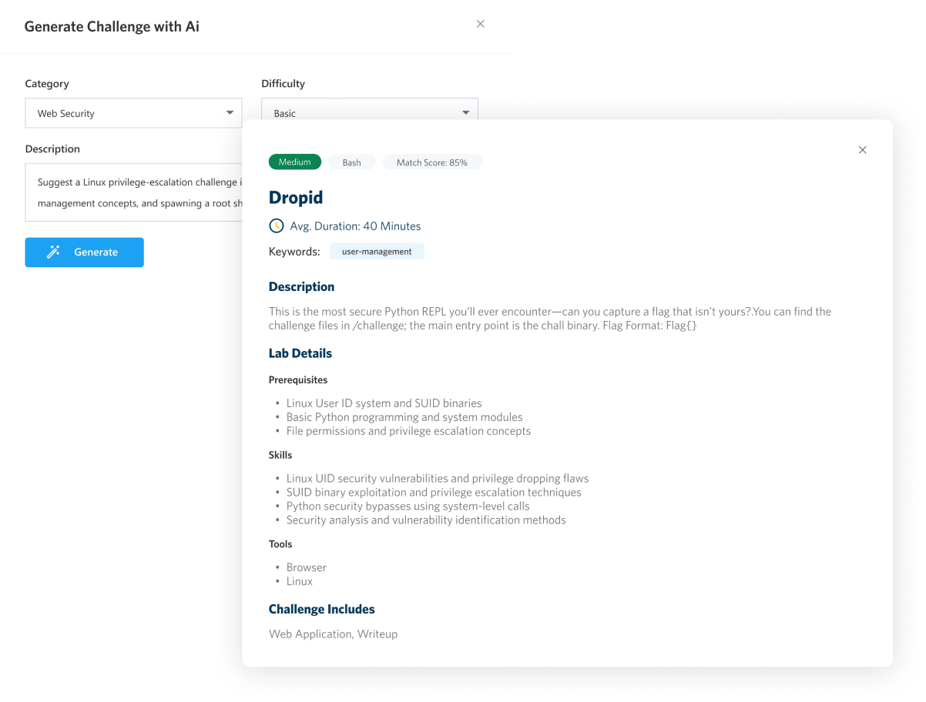This screenshot has width=926, height=702.
Task: Open the Dropid challenge title
Action: pos(296,197)
